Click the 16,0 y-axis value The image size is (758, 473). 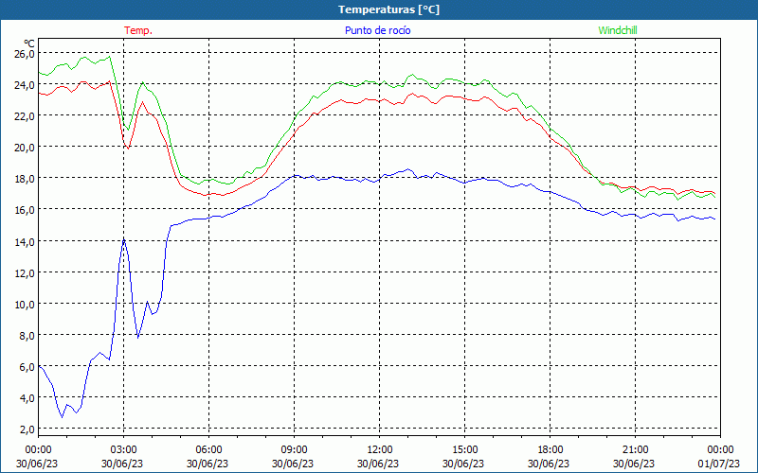(25, 210)
